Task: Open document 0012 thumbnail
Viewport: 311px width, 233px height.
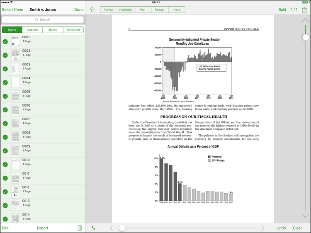Action: pos(15,192)
